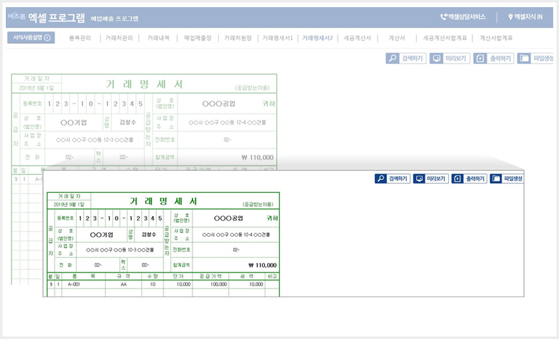This screenshot has width=559, height=339.
Task: Go to the 세금계산서합계표 tab
Action: tap(444, 38)
